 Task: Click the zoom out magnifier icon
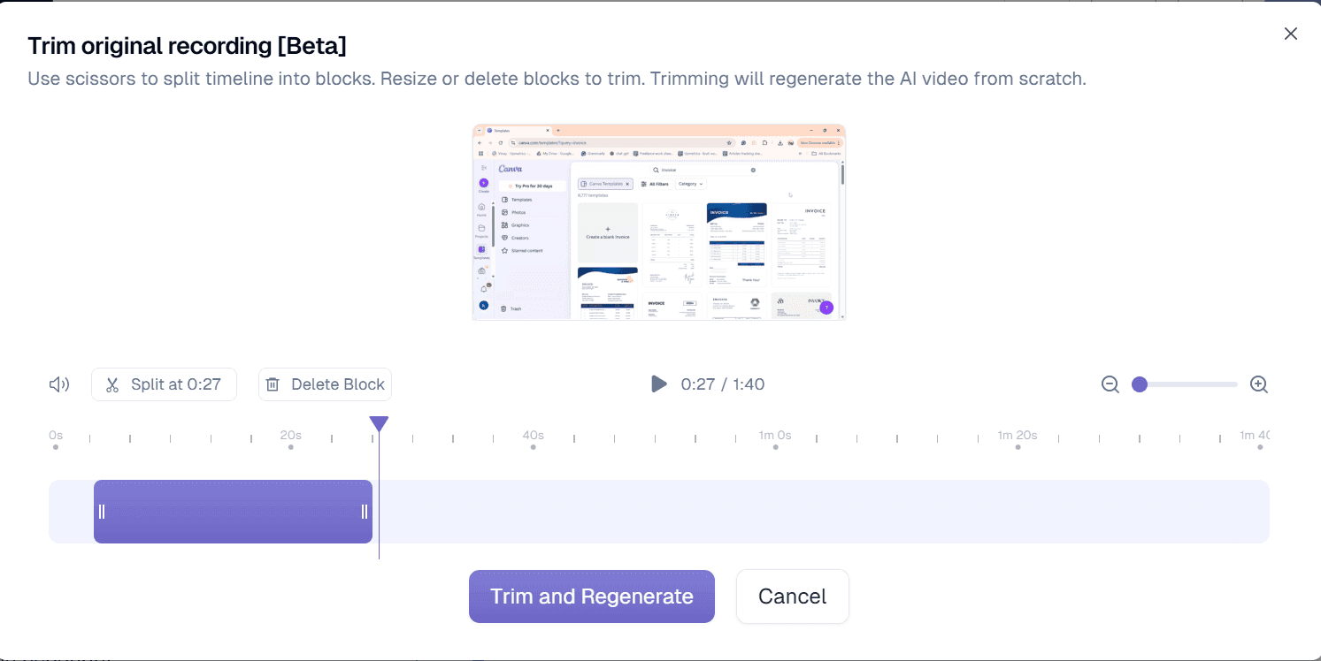click(x=1110, y=384)
